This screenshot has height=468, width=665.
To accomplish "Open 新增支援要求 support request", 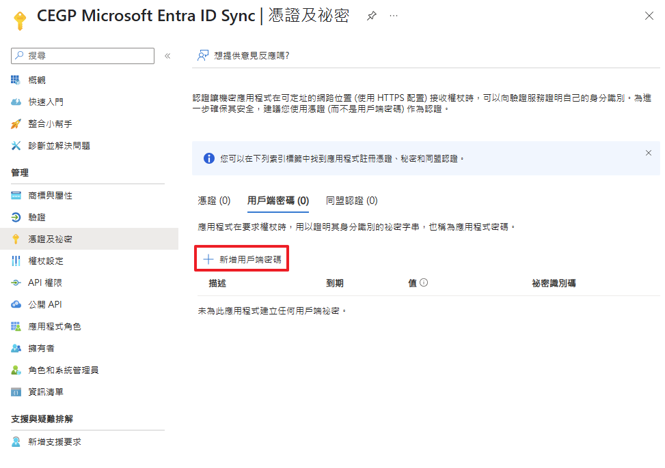I will pos(55,442).
